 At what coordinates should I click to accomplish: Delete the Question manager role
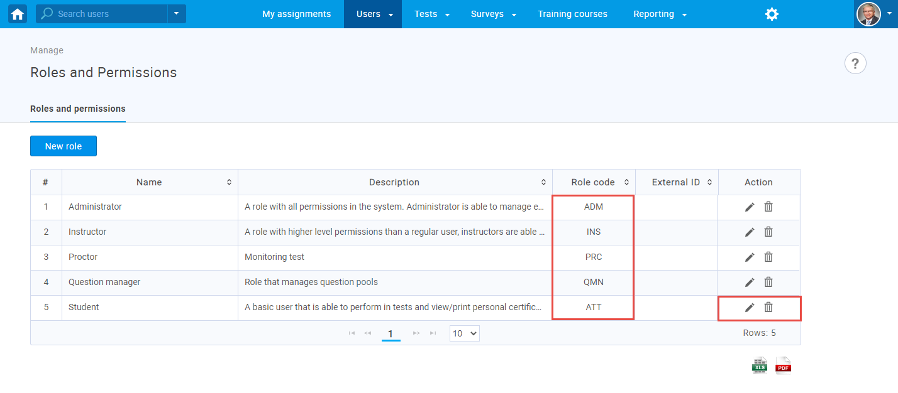click(x=768, y=282)
